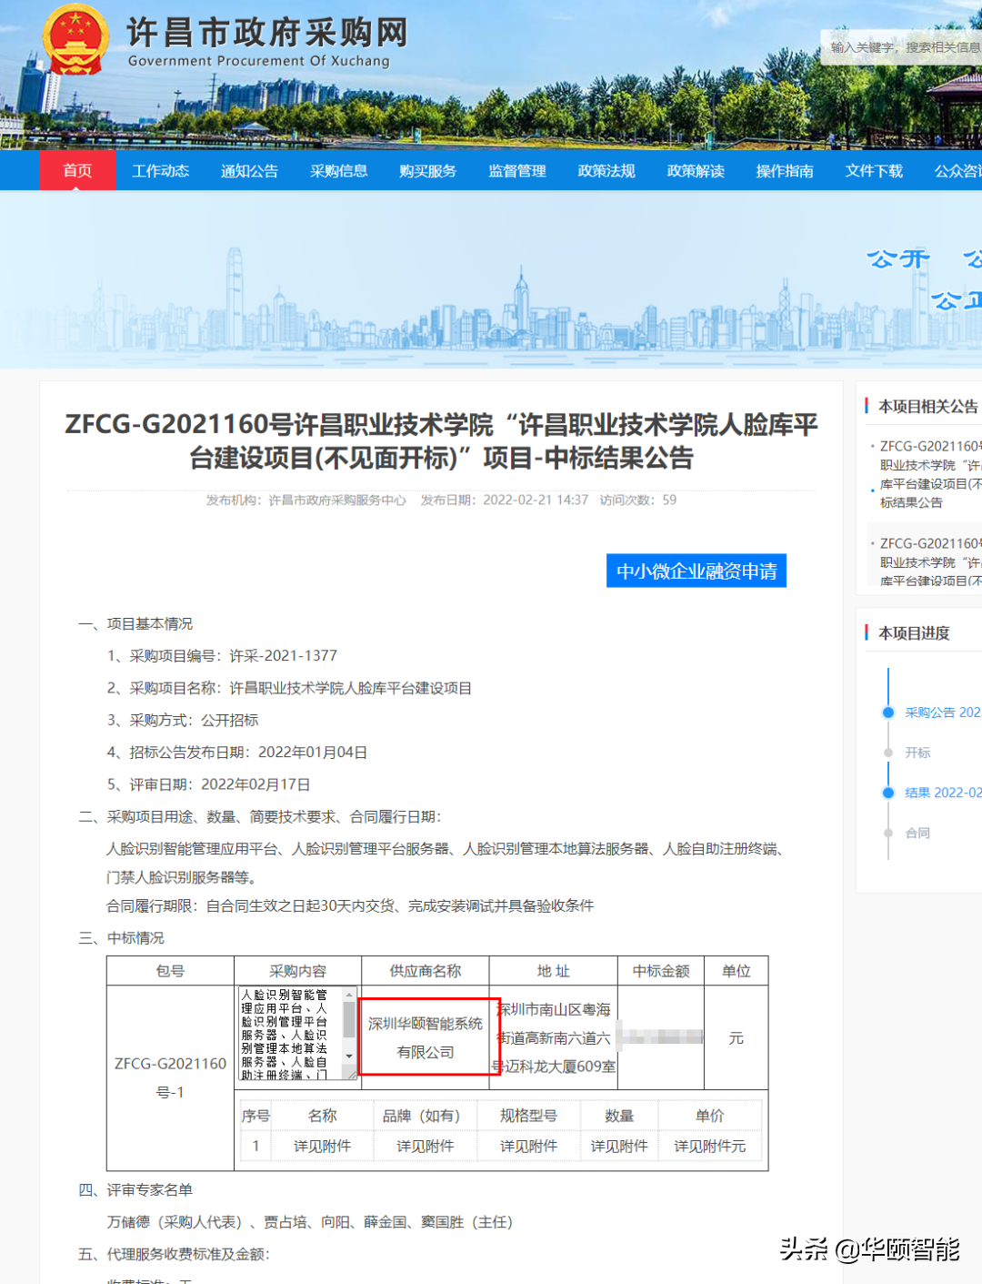982x1284 pixels.
Task: Click the national emblem logo
Action: point(75,39)
